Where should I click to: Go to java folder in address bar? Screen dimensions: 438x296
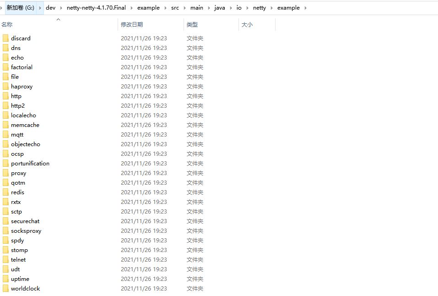[x=220, y=8]
